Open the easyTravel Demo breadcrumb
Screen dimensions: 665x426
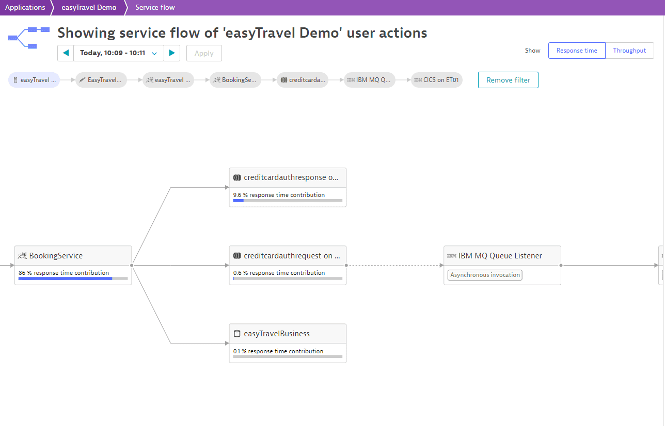tap(89, 7)
